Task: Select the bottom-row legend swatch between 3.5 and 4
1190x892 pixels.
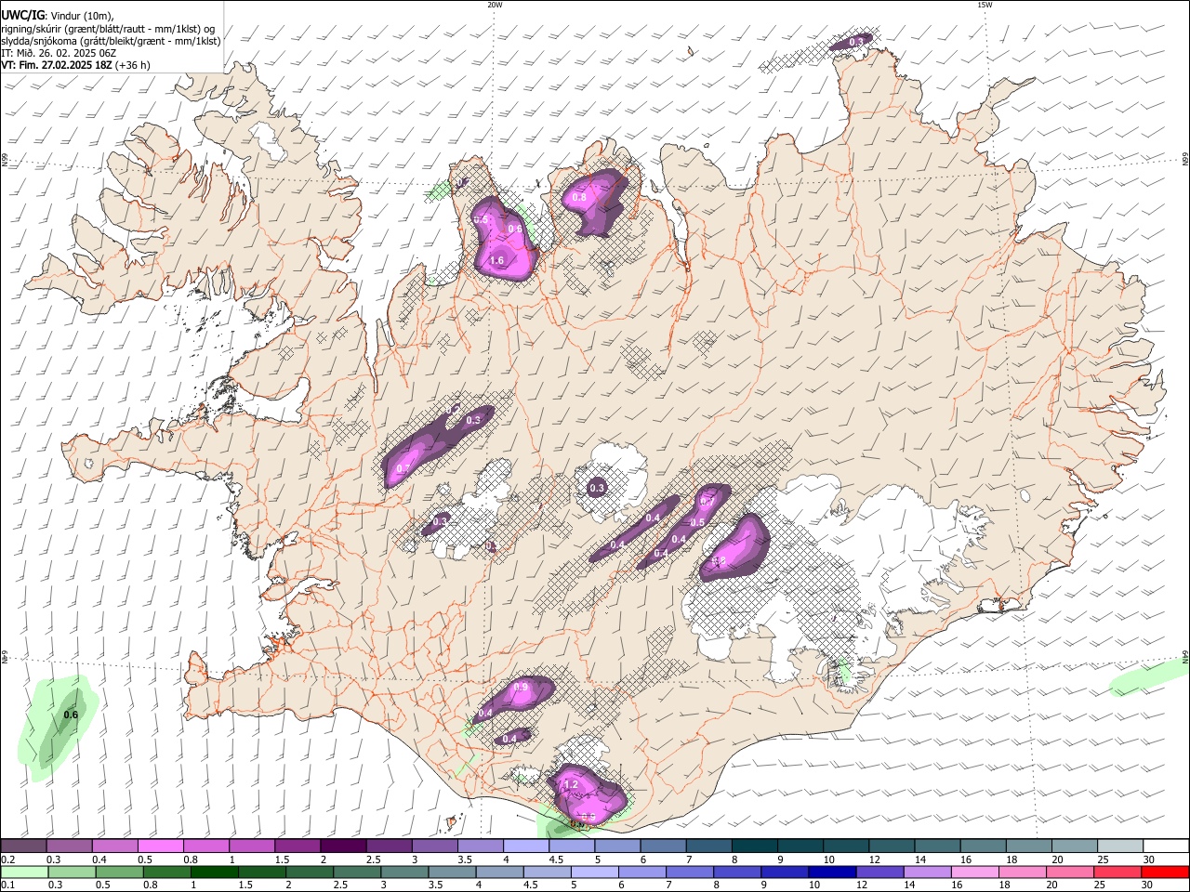Action: pyautogui.click(x=451, y=872)
